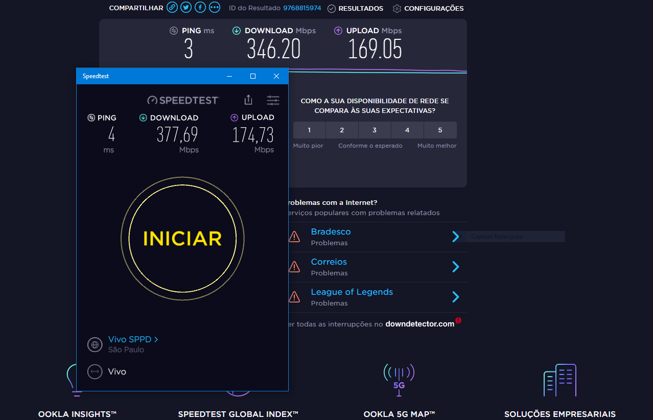Share result via link icon

(x=173, y=8)
